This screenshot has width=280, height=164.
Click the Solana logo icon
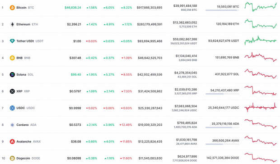pos(12,74)
